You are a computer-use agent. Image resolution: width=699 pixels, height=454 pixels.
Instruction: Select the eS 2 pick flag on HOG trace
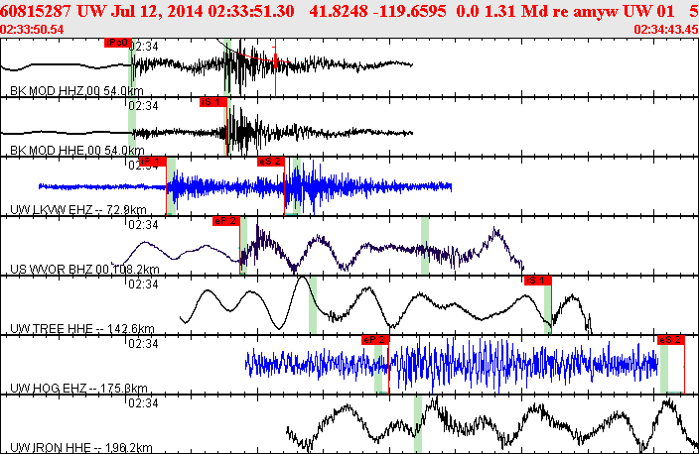pos(671,340)
